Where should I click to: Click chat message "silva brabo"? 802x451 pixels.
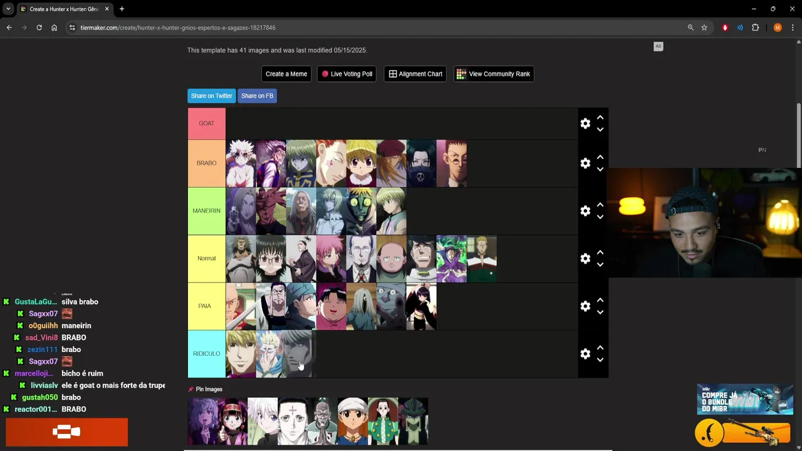coord(80,302)
